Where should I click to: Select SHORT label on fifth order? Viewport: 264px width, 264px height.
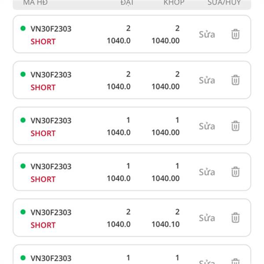click(x=43, y=225)
